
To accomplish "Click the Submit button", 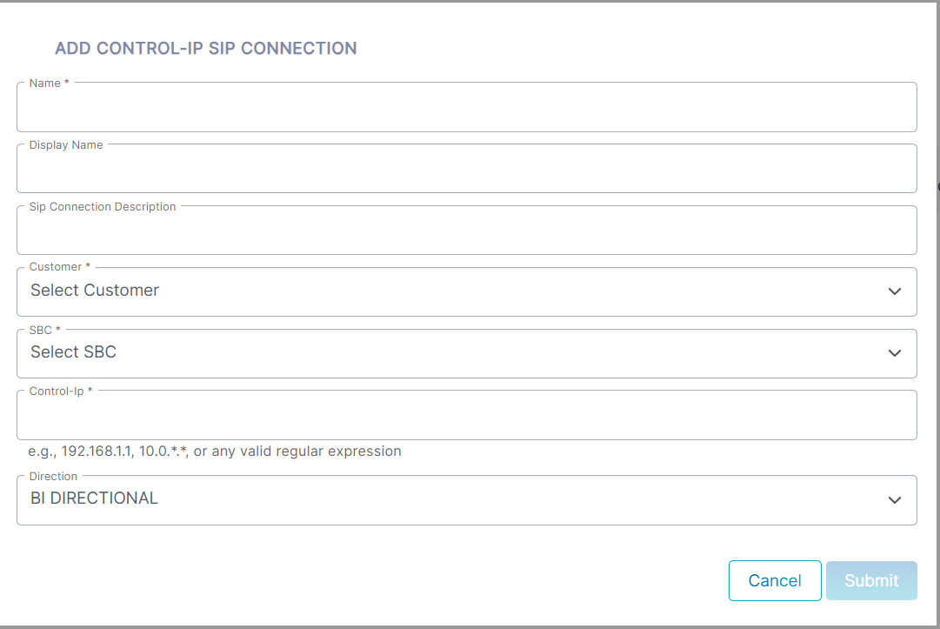I will (x=871, y=580).
